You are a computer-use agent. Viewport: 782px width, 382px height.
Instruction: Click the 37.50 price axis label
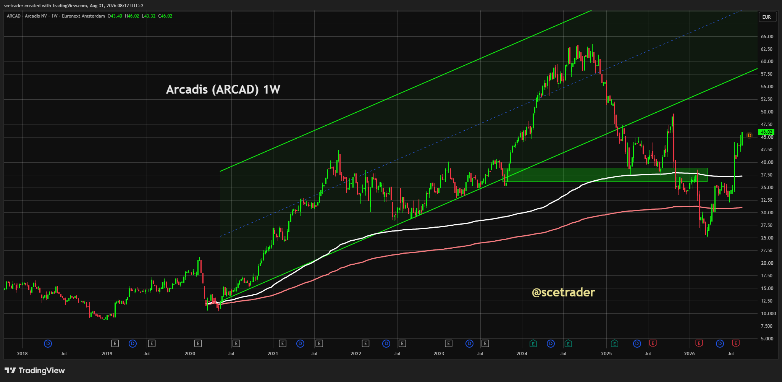pos(767,175)
